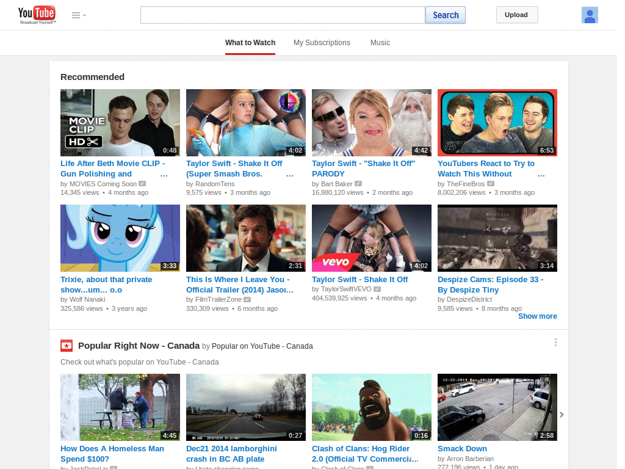Click next arrow on Popular carousel
Screen dimensions: 625x469
click(562, 415)
